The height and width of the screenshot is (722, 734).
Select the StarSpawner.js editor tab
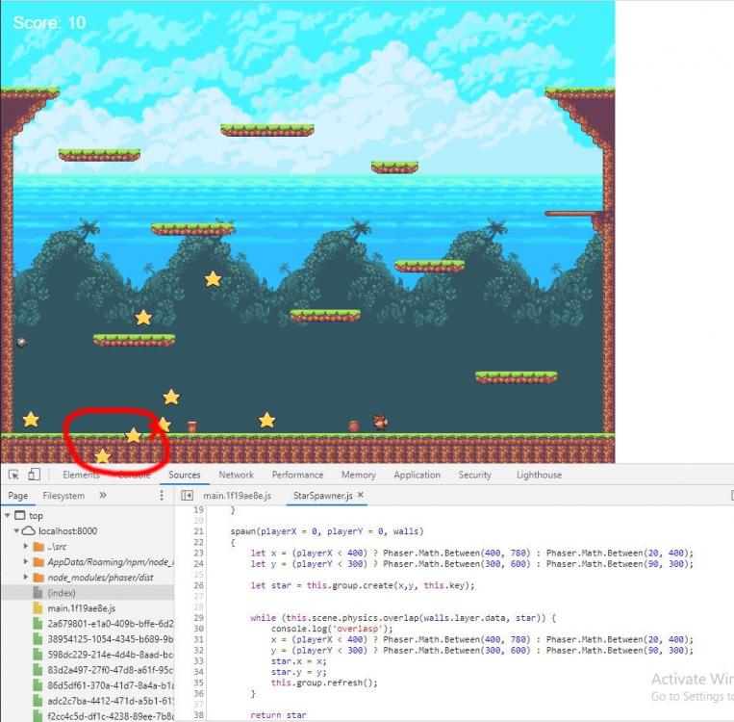point(322,496)
